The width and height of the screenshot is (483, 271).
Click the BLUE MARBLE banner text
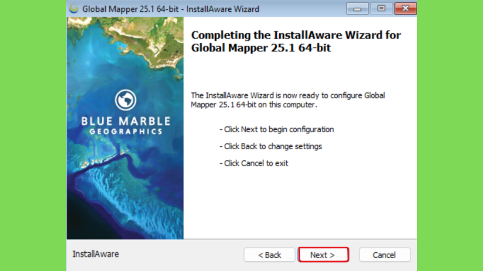[125, 121]
